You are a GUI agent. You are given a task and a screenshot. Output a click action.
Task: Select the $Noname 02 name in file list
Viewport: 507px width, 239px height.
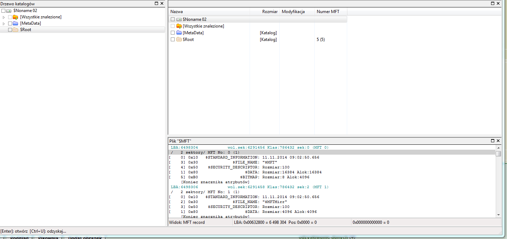click(195, 19)
